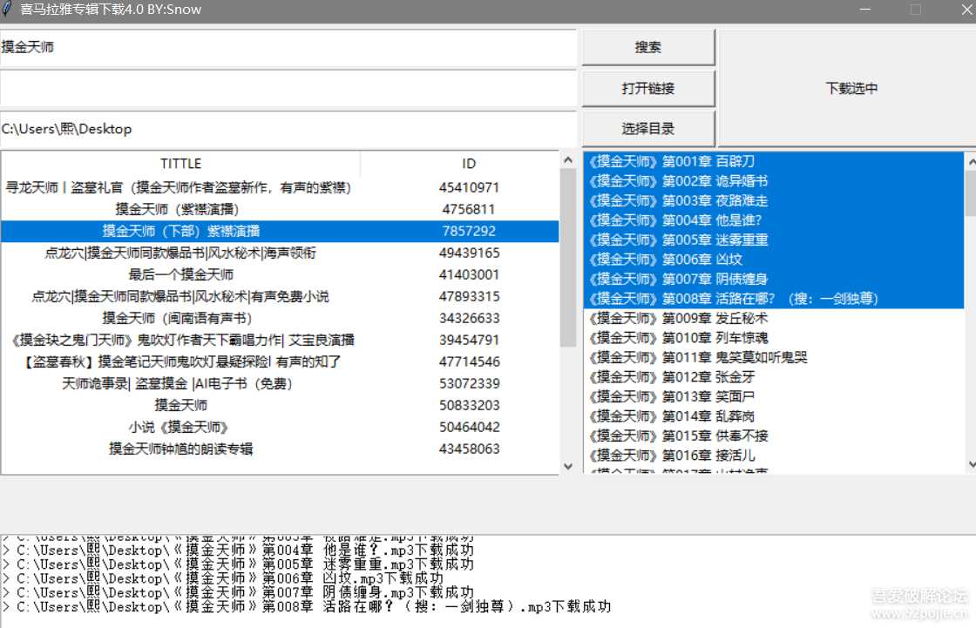
Task: Click the ID column header
Action: click(468, 163)
